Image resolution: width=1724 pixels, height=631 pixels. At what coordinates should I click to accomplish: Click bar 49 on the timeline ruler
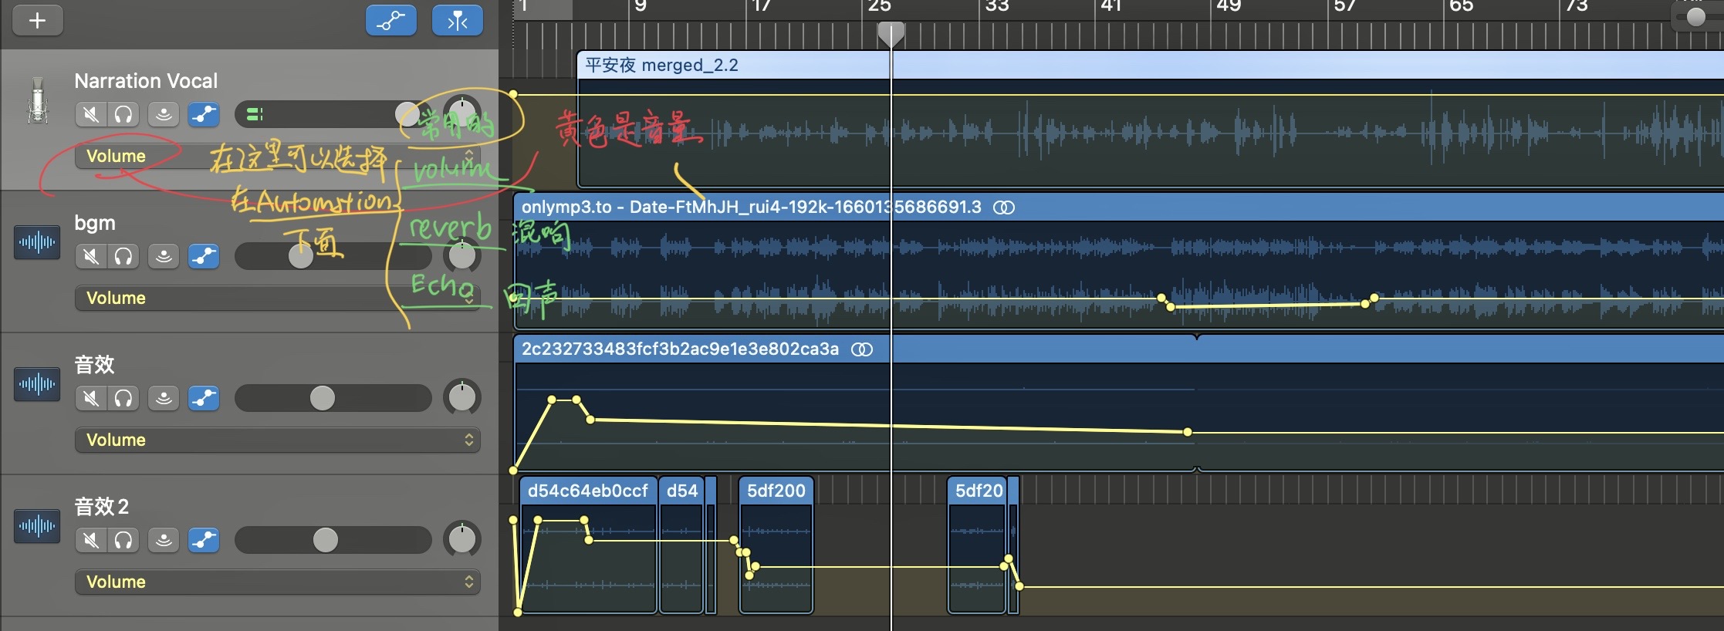click(1228, 8)
